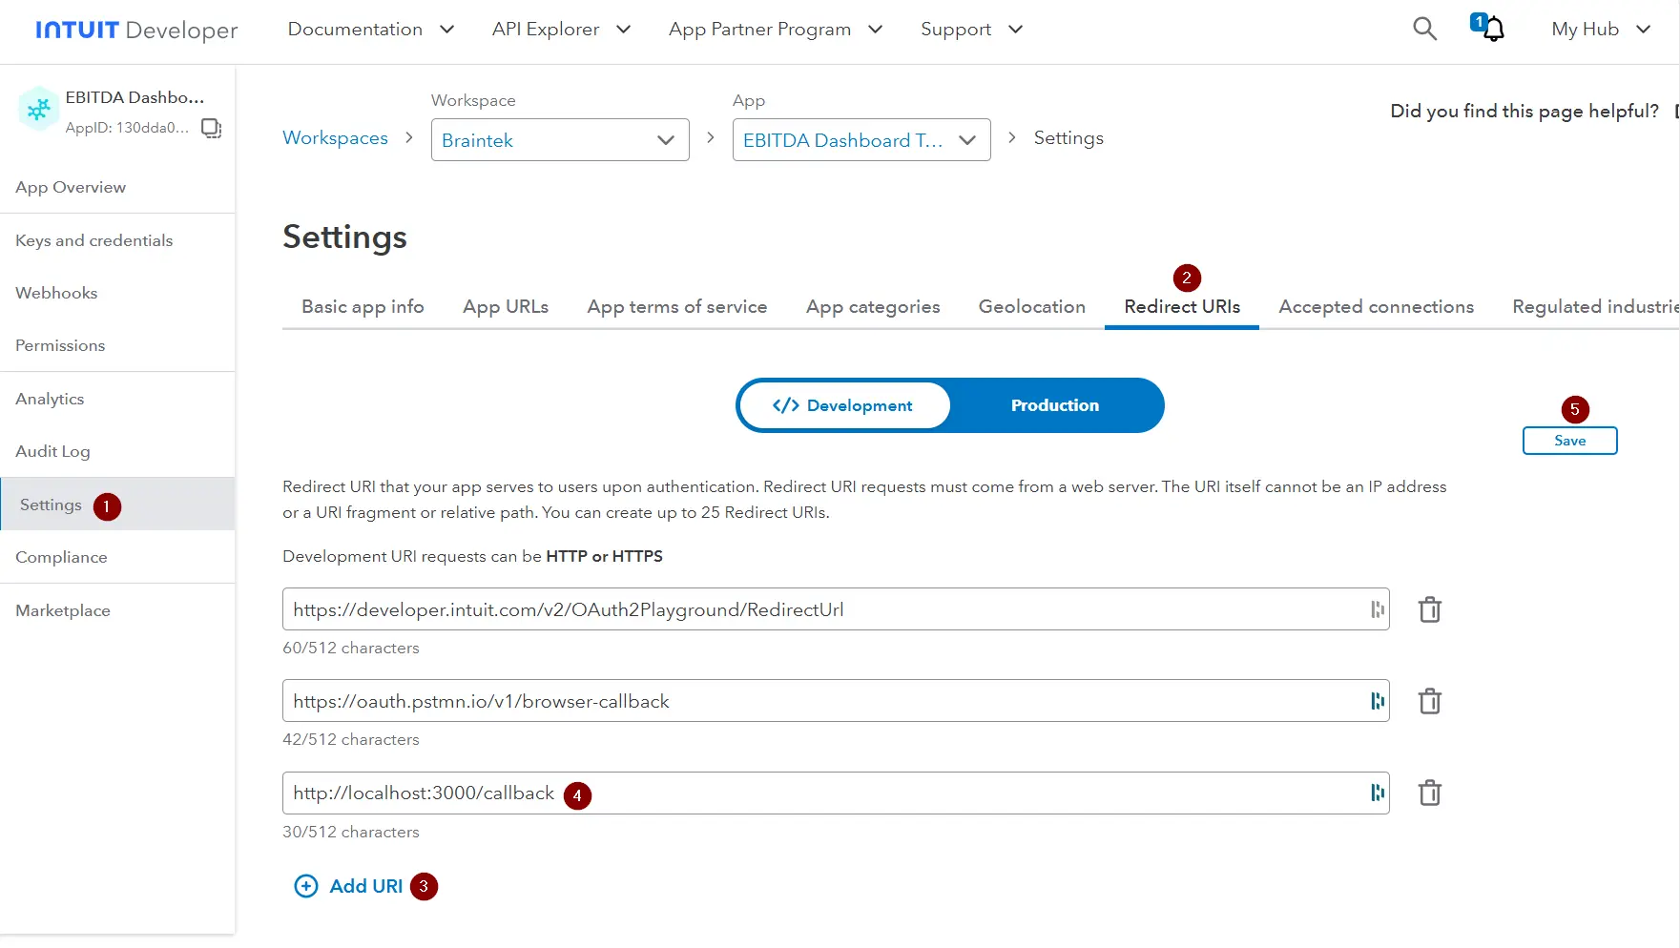Image resolution: width=1680 pixels, height=948 pixels.
Task: Go to the Workspaces breadcrumb link
Action: coord(335,138)
